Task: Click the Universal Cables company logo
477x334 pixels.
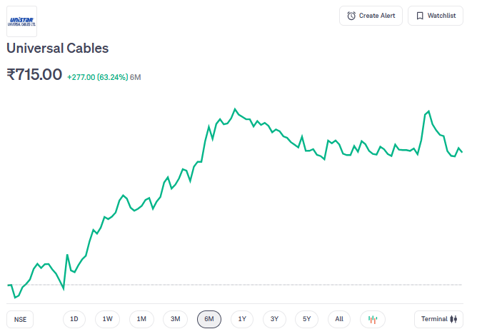Action: [x=21, y=21]
